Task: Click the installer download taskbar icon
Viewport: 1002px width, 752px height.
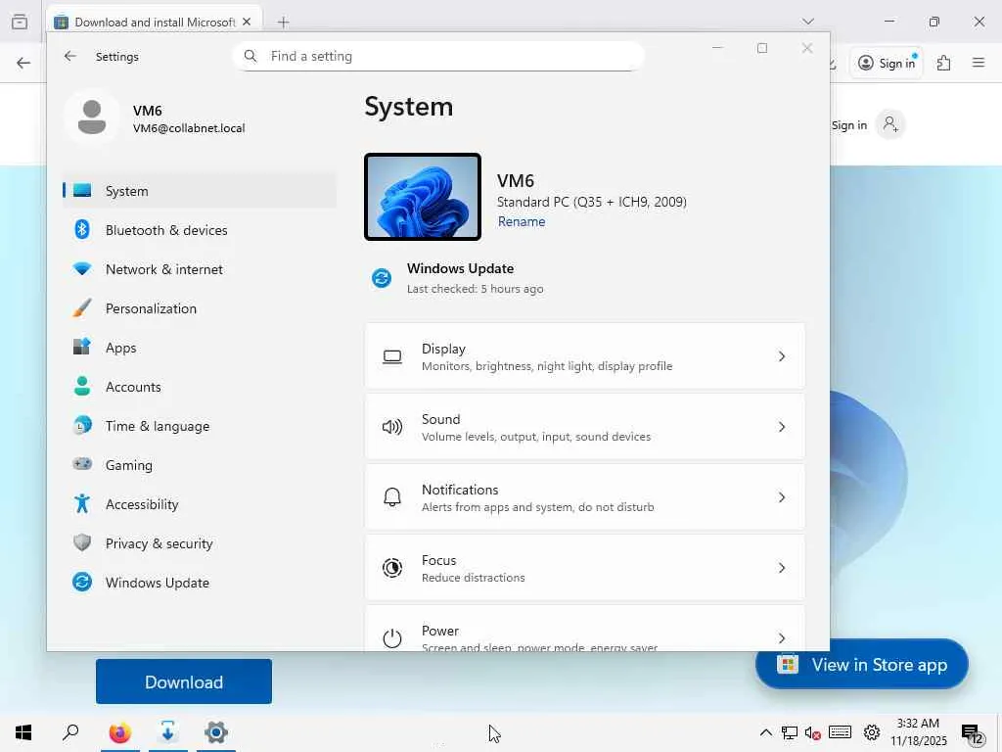Action: pyautogui.click(x=168, y=732)
